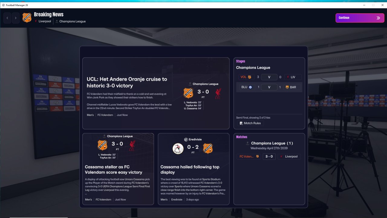
Task: Click the Eredivisie tag beside 3 days ago
Action: 177,200
